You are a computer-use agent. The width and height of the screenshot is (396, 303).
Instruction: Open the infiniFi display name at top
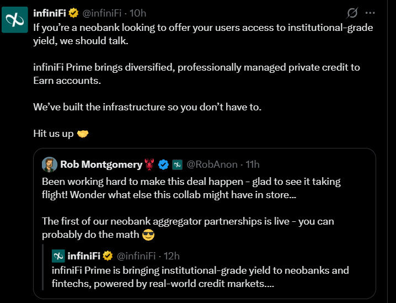coord(50,13)
